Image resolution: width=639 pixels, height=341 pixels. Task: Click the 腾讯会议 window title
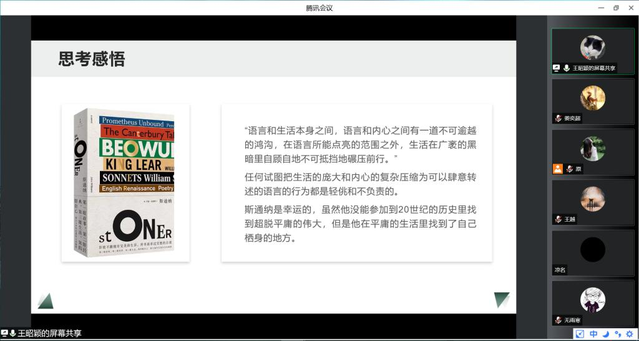tap(319, 7)
